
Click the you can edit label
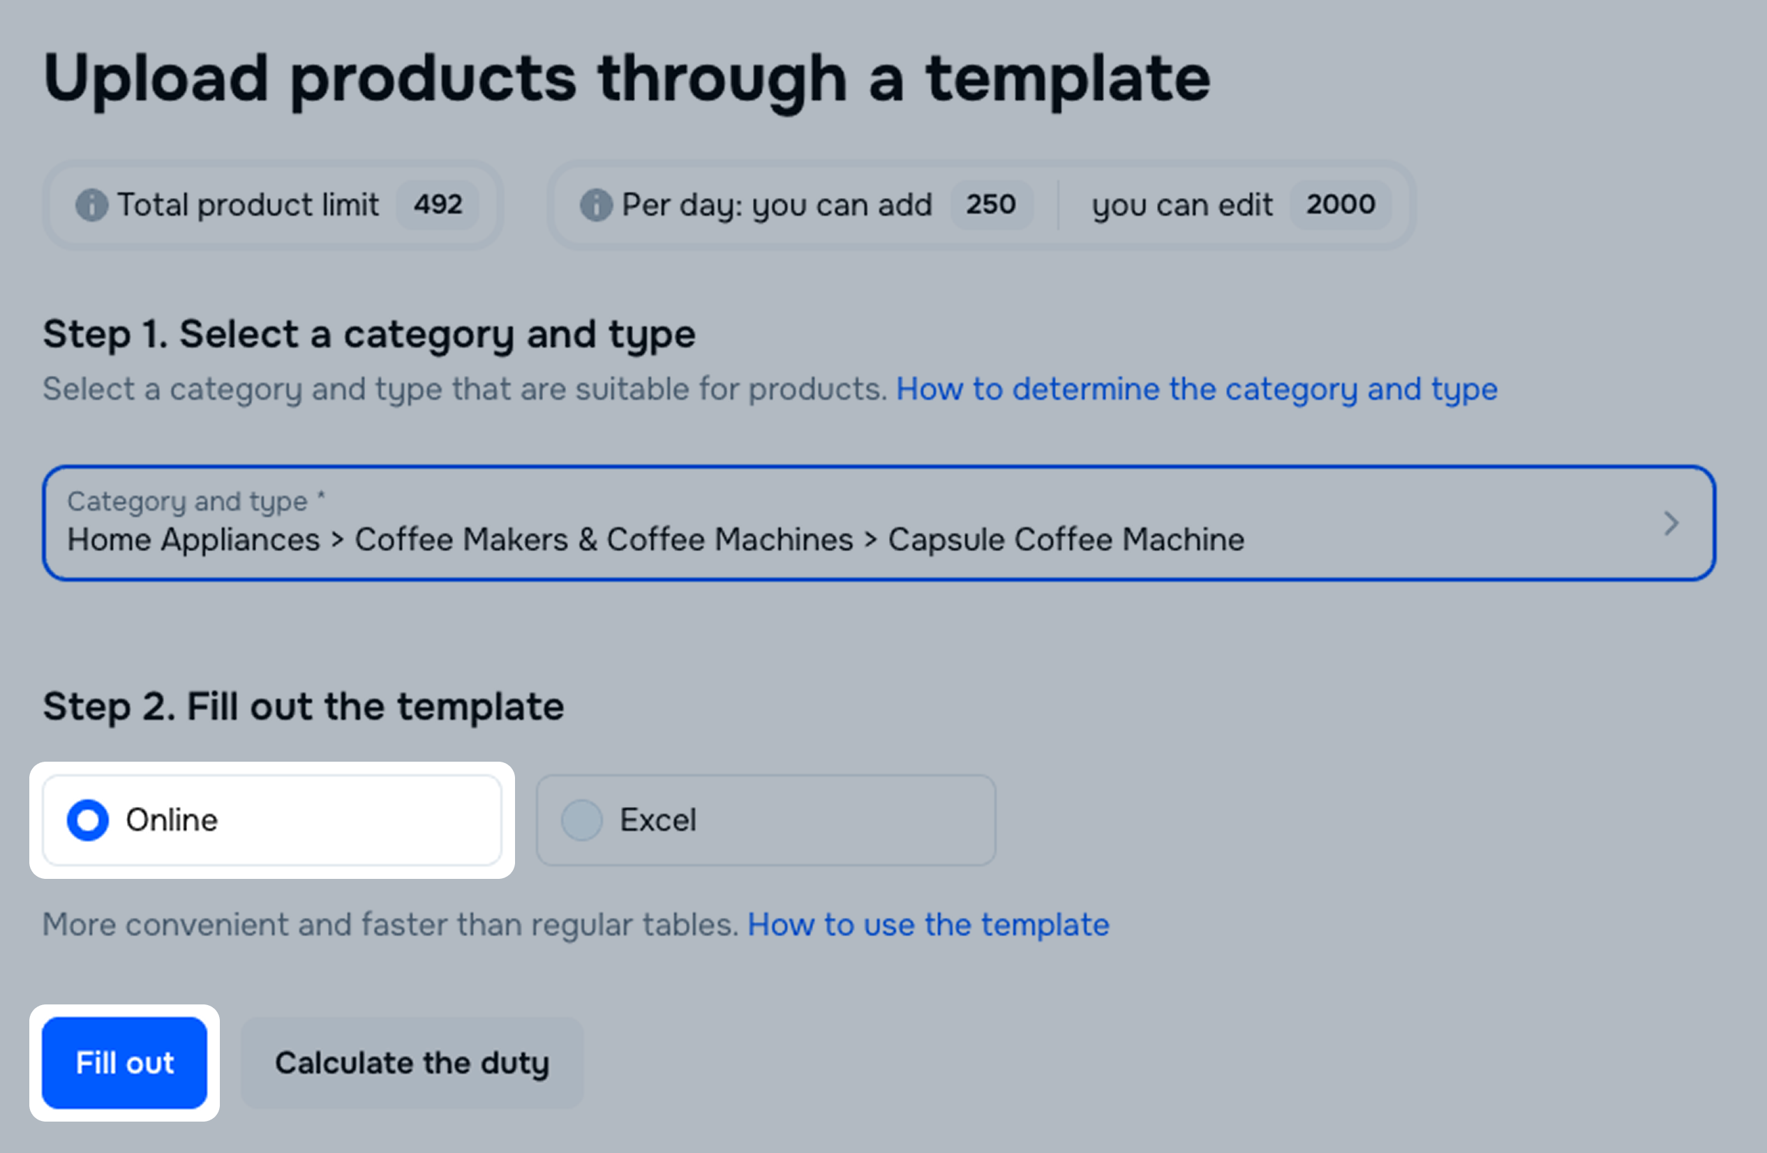coord(1182,205)
